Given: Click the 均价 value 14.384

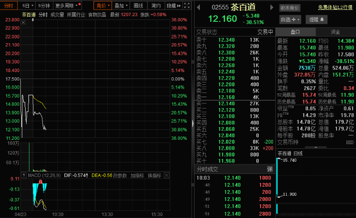Looking at the screenshot, I should (346, 41).
